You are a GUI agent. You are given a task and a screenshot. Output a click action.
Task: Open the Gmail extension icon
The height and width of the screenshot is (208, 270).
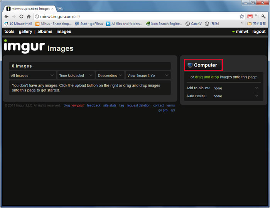[x=250, y=17]
